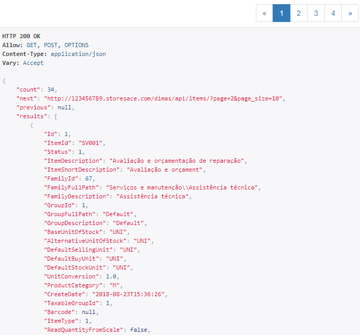Click the ItemDescription value text
This screenshot has width=360, height=336.
click(x=176, y=161)
